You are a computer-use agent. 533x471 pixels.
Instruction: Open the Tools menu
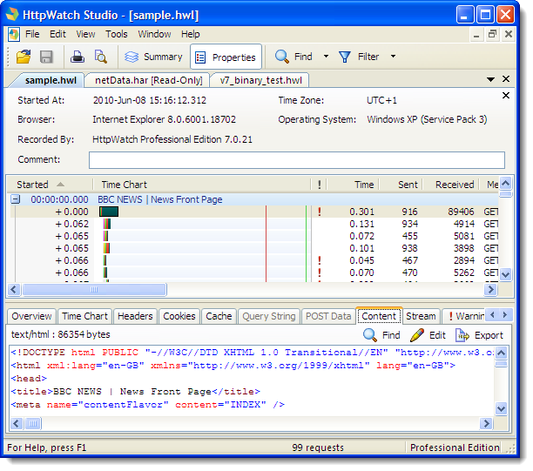pyautogui.click(x=116, y=34)
